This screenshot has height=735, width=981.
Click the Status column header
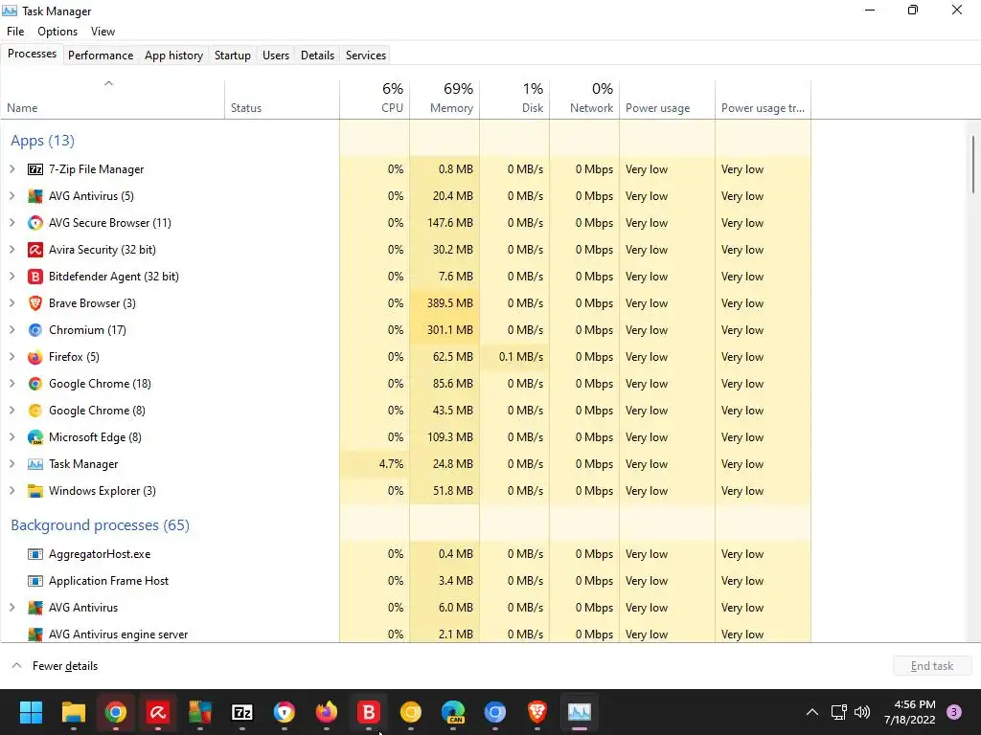click(x=283, y=99)
